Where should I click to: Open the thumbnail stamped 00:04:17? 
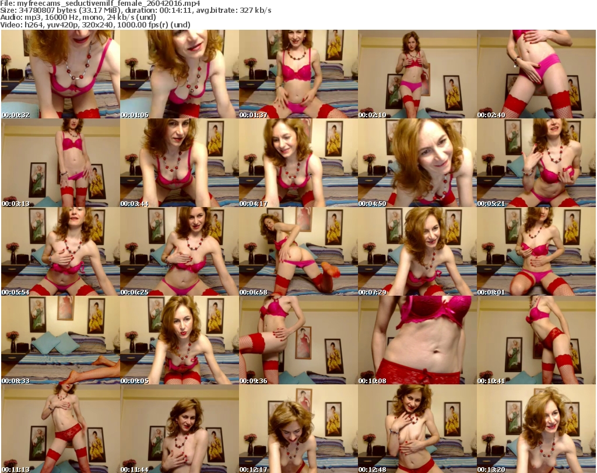(298, 163)
